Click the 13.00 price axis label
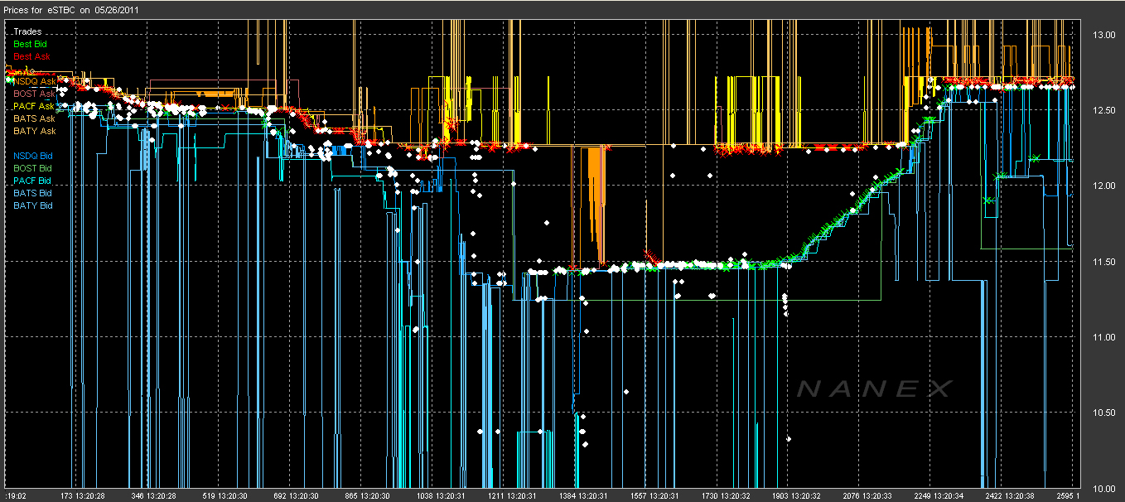Viewport: 1125px width, 502px height. pyautogui.click(x=1103, y=35)
